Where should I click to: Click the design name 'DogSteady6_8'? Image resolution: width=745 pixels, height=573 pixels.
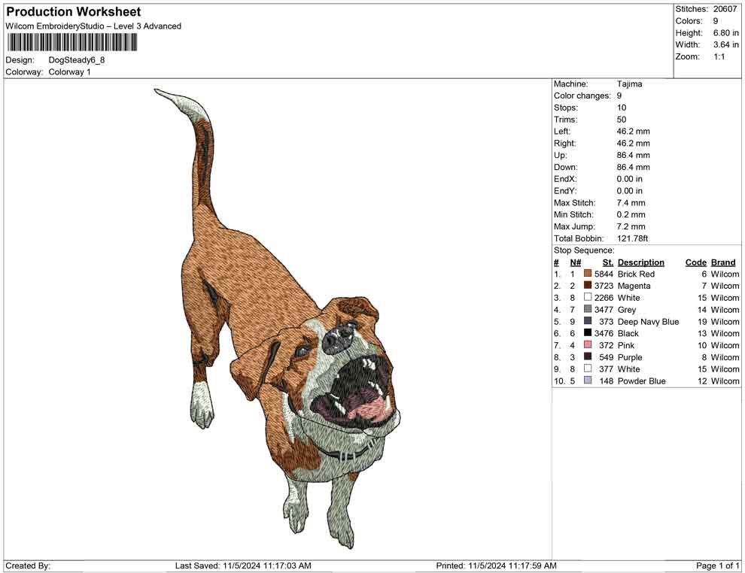[x=77, y=60]
